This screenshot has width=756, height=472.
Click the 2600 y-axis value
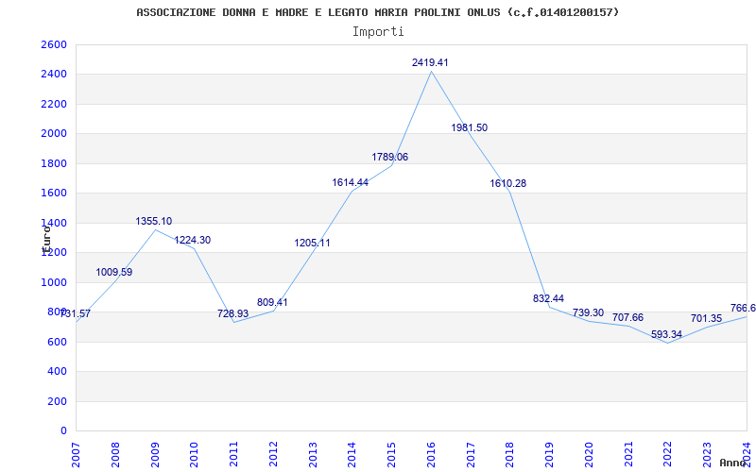pos(54,44)
